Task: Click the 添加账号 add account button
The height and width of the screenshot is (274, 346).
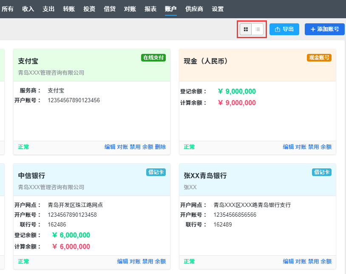Action: click(324, 29)
